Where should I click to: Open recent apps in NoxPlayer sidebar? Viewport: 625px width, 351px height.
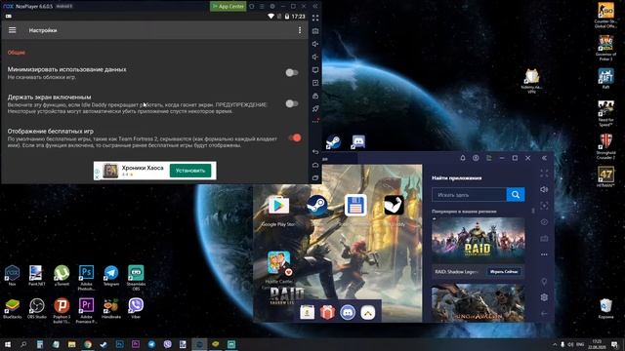click(x=315, y=177)
